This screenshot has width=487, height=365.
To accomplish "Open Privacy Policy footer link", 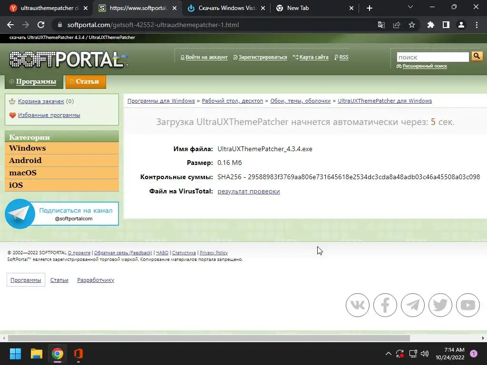I will [214, 253].
